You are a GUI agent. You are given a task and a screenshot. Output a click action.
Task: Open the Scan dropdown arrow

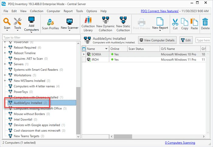[x=7, y=30]
